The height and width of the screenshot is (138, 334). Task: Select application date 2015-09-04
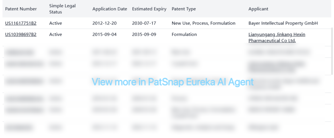coord(104,34)
